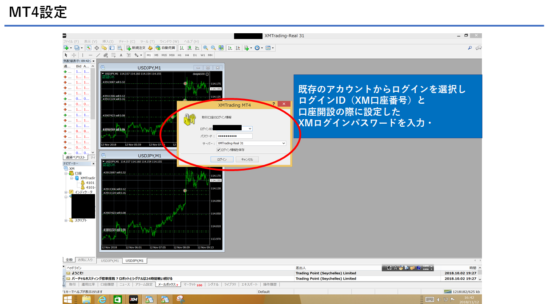545x304 pixels.
Task: Toggle the ログイン情報を保存 checkbox
Action: [219, 150]
